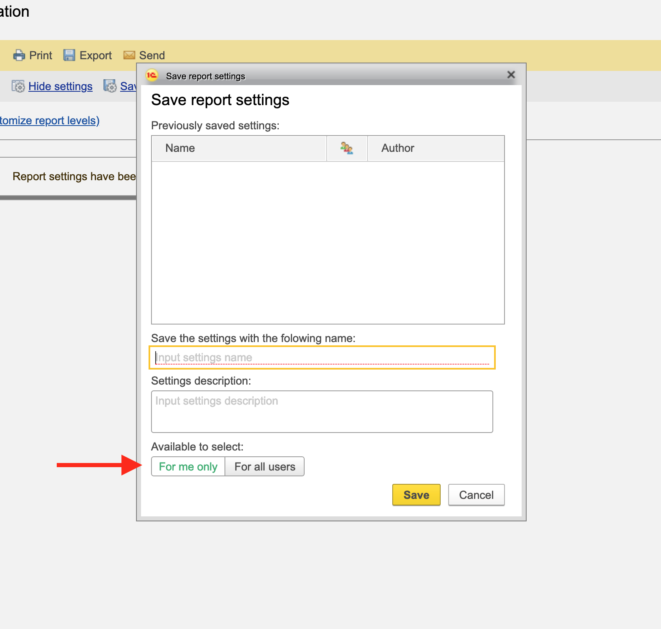
Task: Focus the settings name input field
Action: click(322, 357)
